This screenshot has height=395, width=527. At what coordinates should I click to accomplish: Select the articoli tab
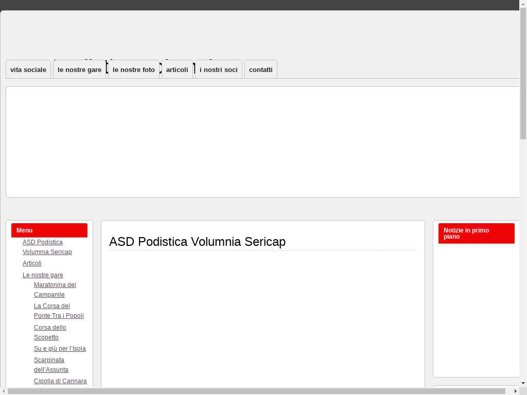[x=177, y=69]
